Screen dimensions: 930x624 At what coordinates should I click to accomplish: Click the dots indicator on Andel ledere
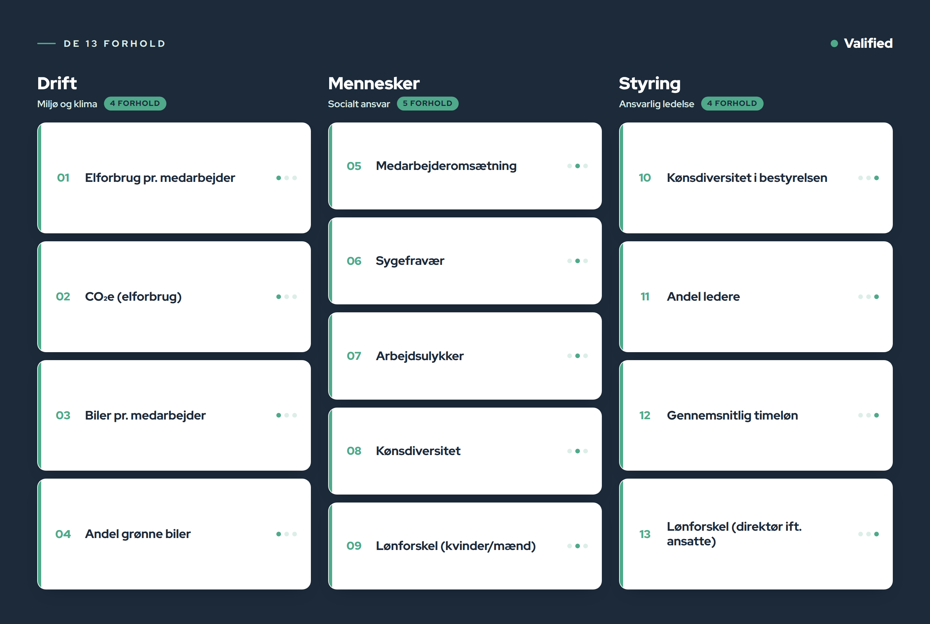coord(869,296)
